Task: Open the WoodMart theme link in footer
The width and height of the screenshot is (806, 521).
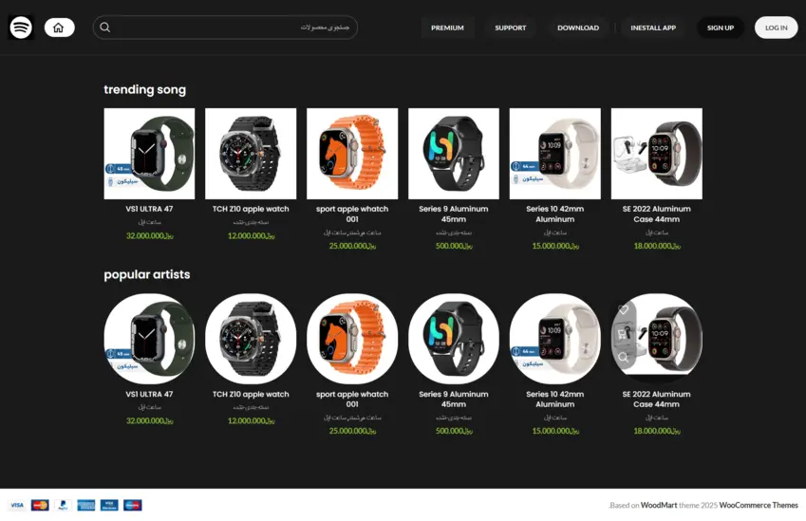Action: 657,505
